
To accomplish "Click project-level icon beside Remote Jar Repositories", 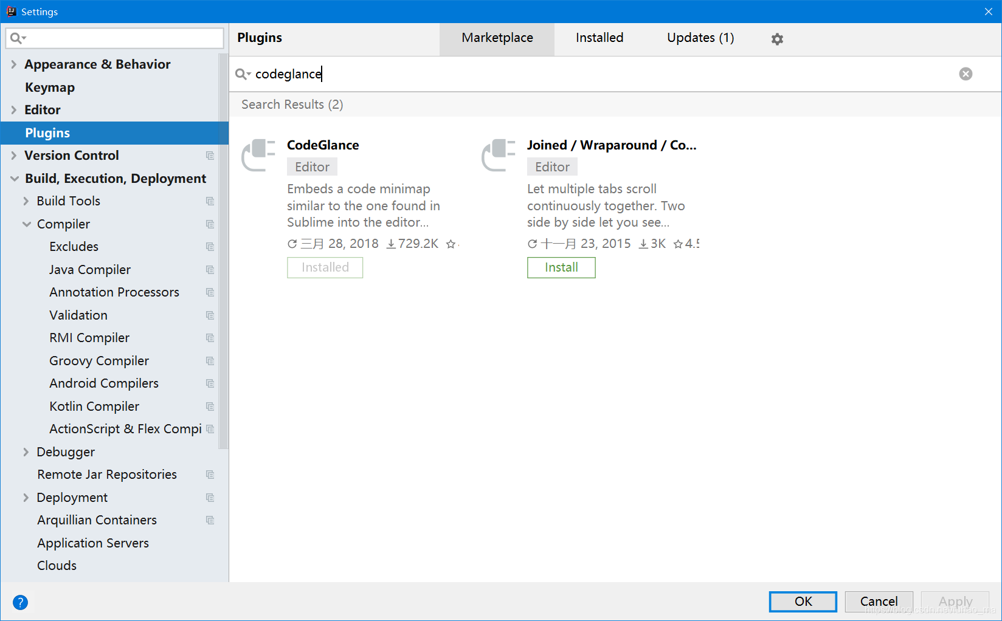I will coord(210,475).
